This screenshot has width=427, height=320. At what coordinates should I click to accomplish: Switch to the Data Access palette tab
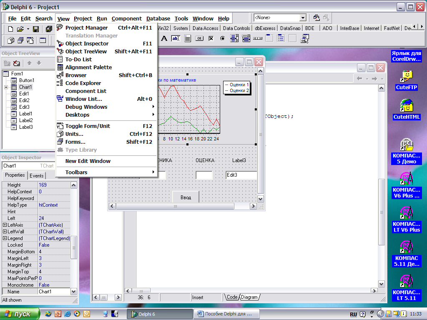(x=205, y=28)
